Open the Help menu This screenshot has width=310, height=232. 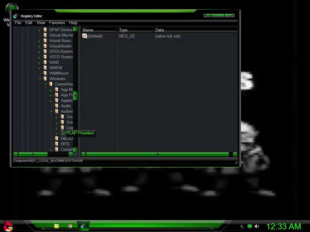pyautogui.click(x=73, y=23)
